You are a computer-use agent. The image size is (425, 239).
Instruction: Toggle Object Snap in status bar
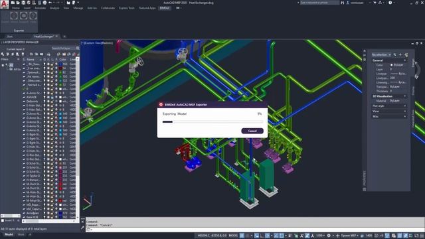pos(282,236)
